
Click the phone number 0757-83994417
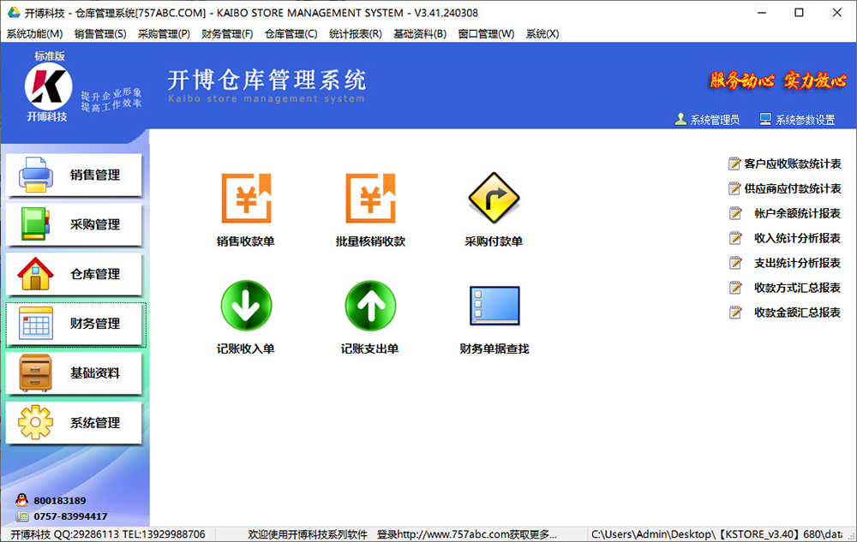(x=70, y=516)
